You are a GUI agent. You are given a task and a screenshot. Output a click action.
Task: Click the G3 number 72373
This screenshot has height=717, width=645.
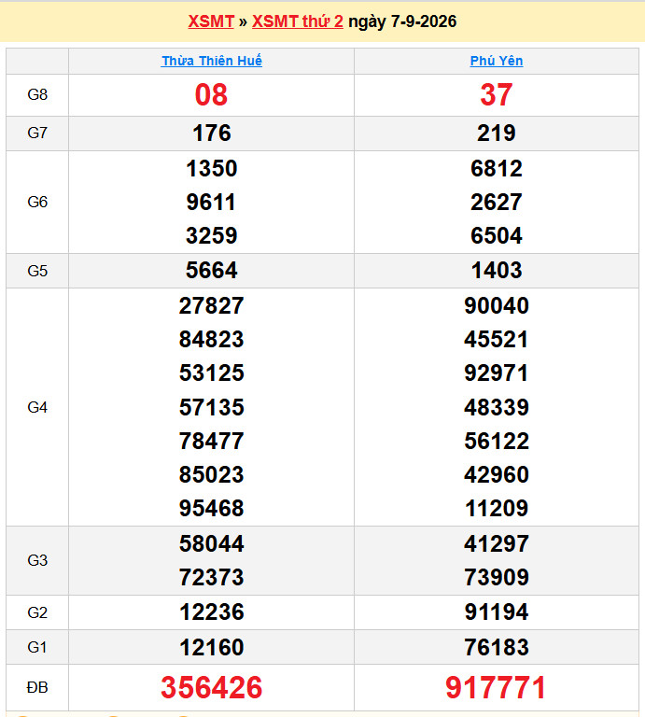212,577
